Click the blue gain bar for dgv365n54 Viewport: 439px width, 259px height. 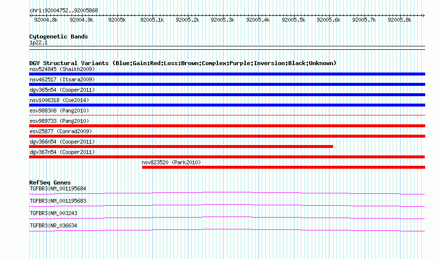227,95
